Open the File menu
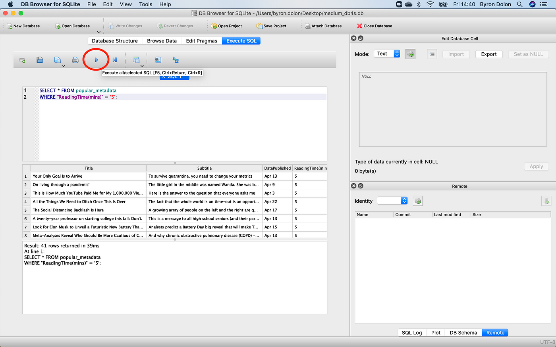This screenshot has width=556, height=347. point(92,4)
